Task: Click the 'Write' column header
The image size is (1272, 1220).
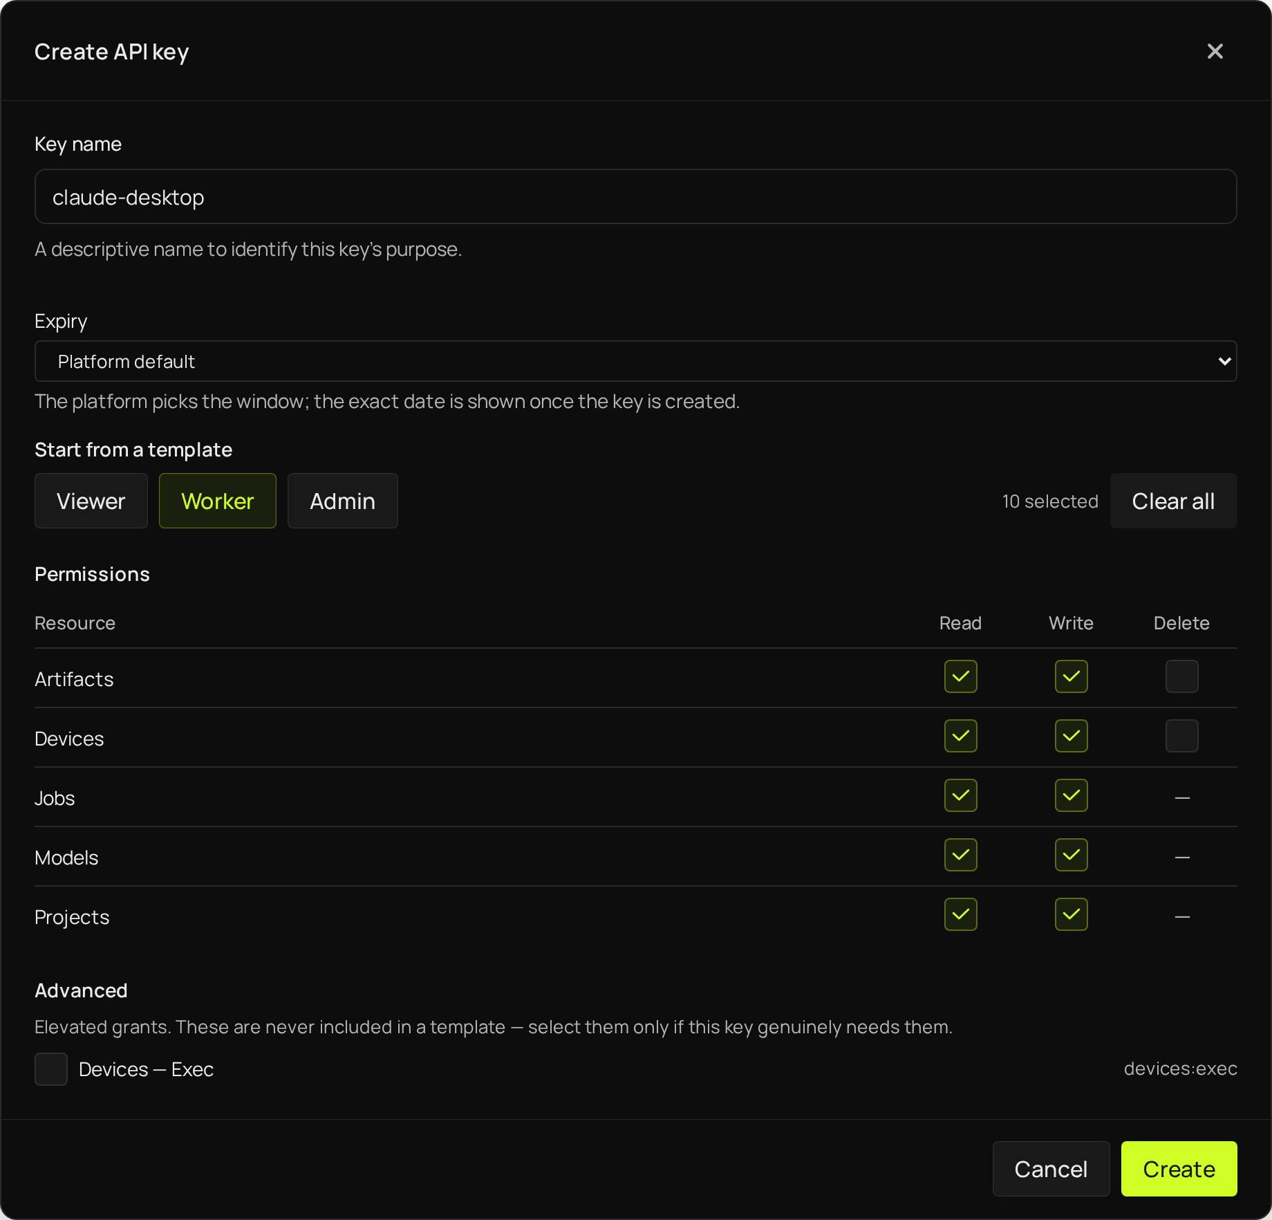Action: pyautogui.click(x=1071, y=623)
